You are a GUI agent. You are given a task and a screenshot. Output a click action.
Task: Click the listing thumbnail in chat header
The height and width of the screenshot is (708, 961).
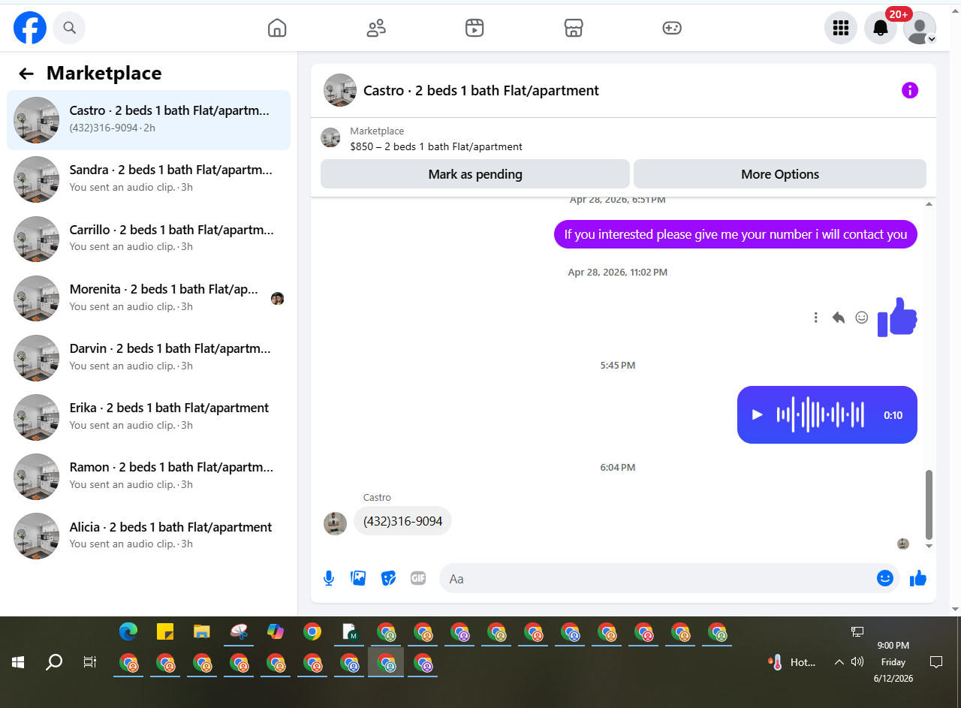(x=340, y=90)
